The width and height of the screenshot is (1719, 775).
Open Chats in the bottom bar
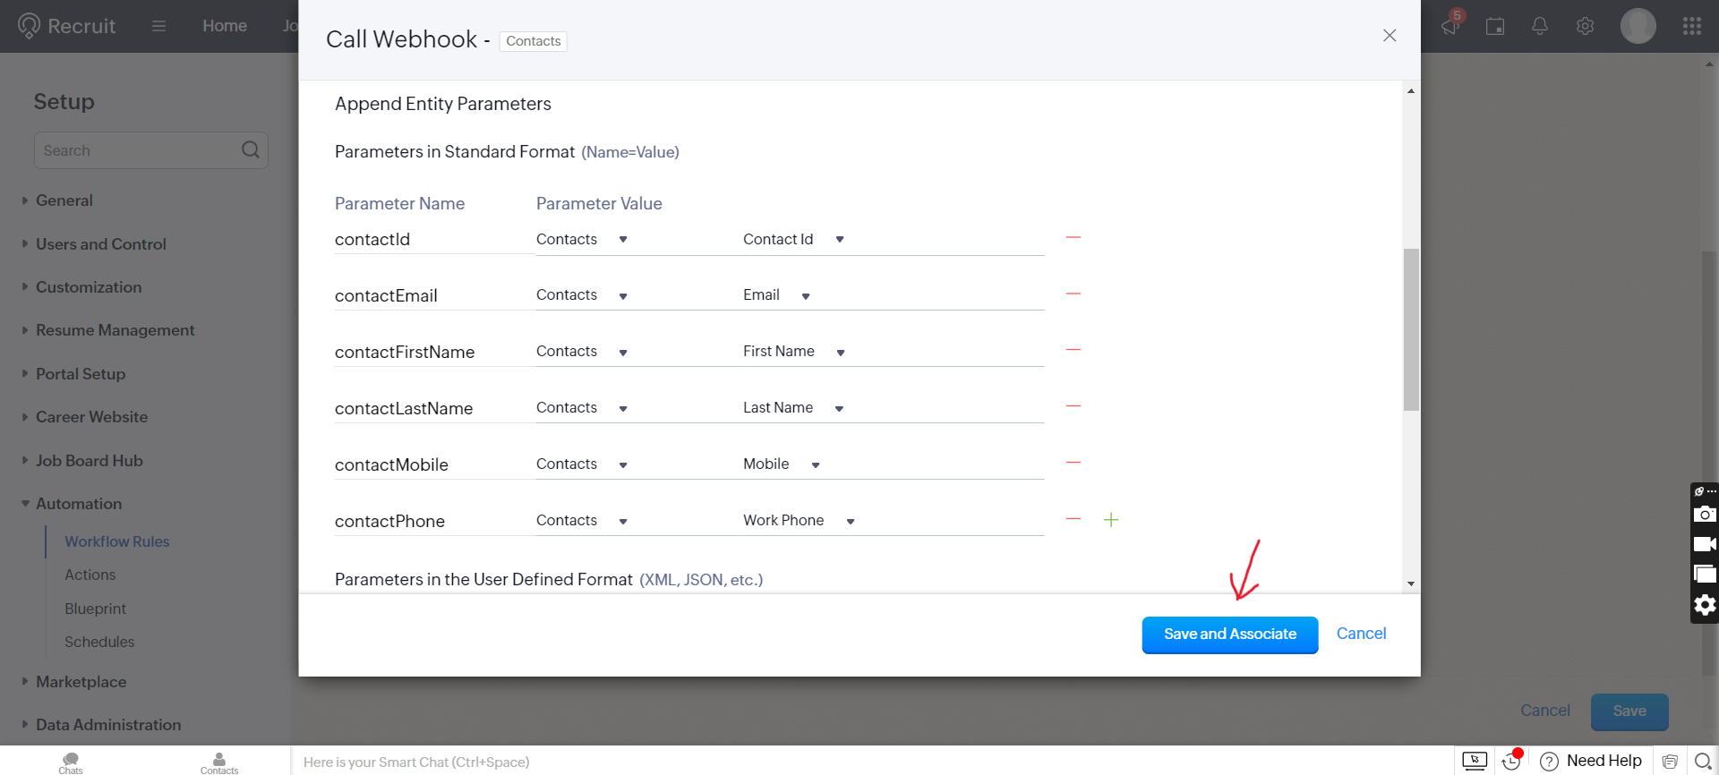[x=71, y=762]
